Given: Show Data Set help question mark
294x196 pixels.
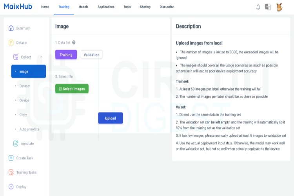Looking at the screenshot, I should coord(74,43).
